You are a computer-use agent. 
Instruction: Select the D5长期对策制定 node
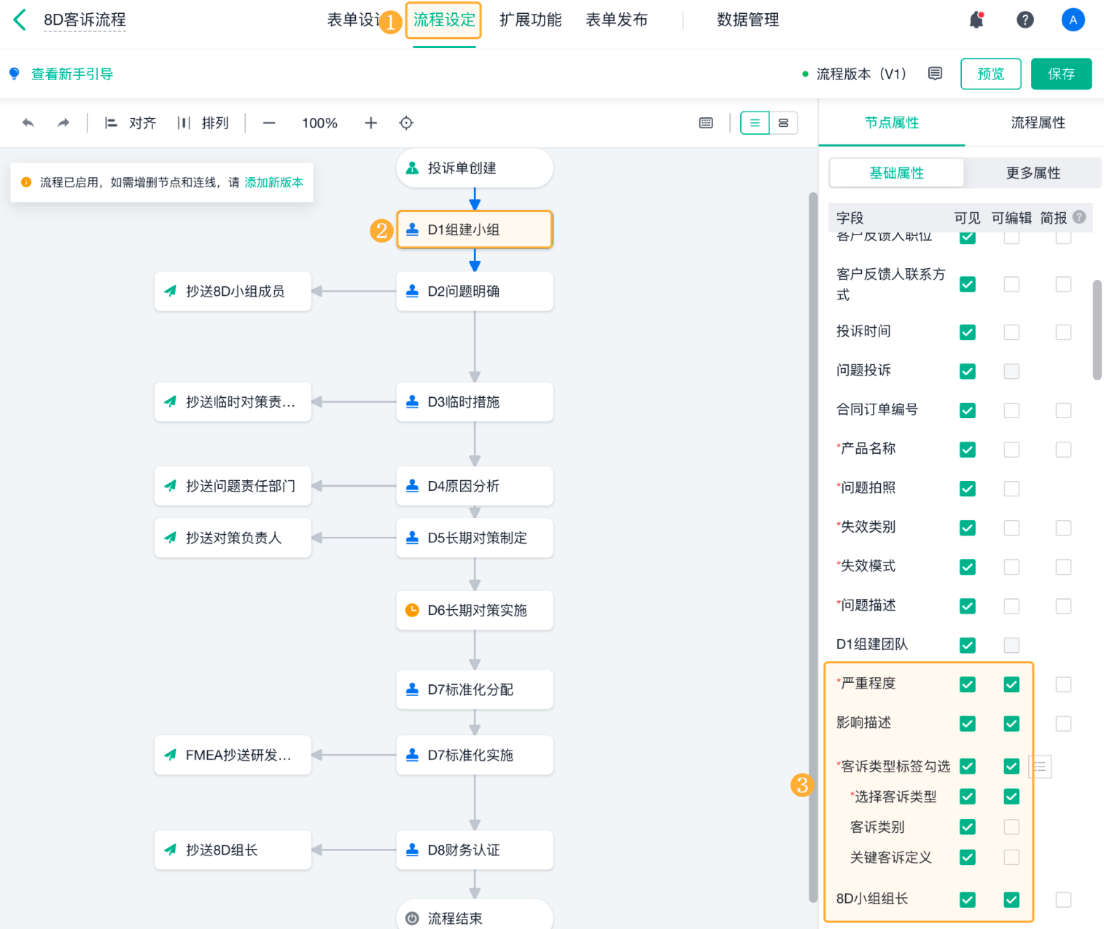click(x=475, y=538)
